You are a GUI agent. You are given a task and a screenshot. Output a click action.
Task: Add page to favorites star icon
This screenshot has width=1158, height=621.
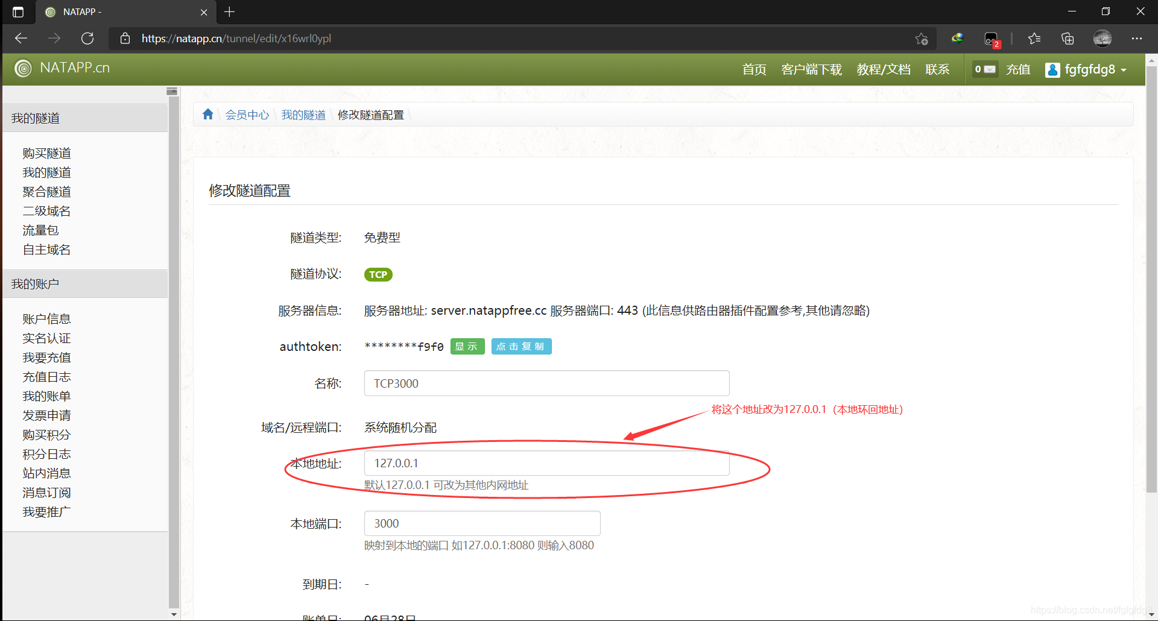tap(921, 39)
